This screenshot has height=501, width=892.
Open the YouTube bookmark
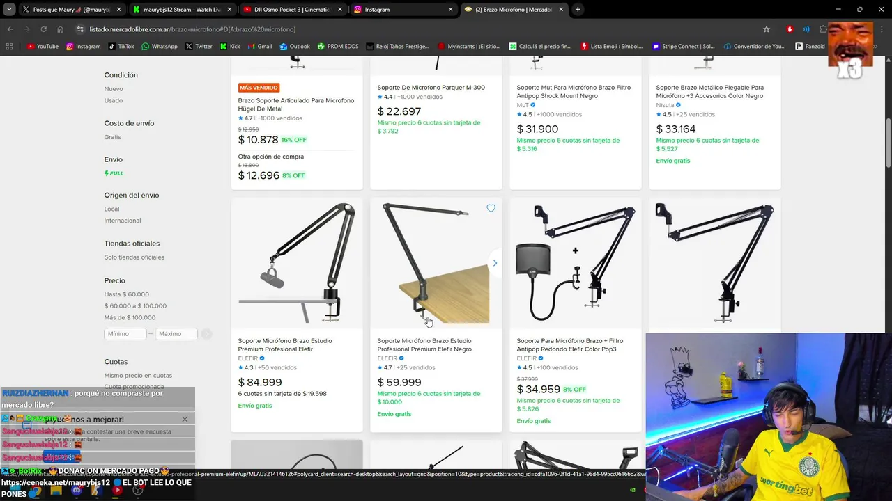coord(42,47)
